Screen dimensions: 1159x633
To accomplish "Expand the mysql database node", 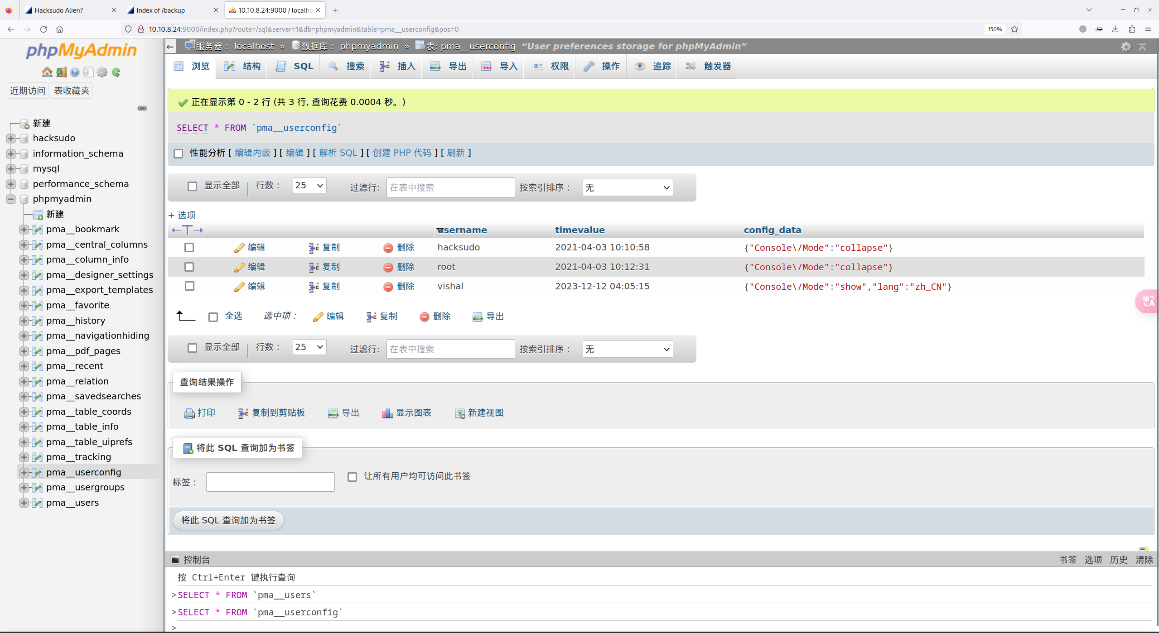I will [x=11, y=168].
